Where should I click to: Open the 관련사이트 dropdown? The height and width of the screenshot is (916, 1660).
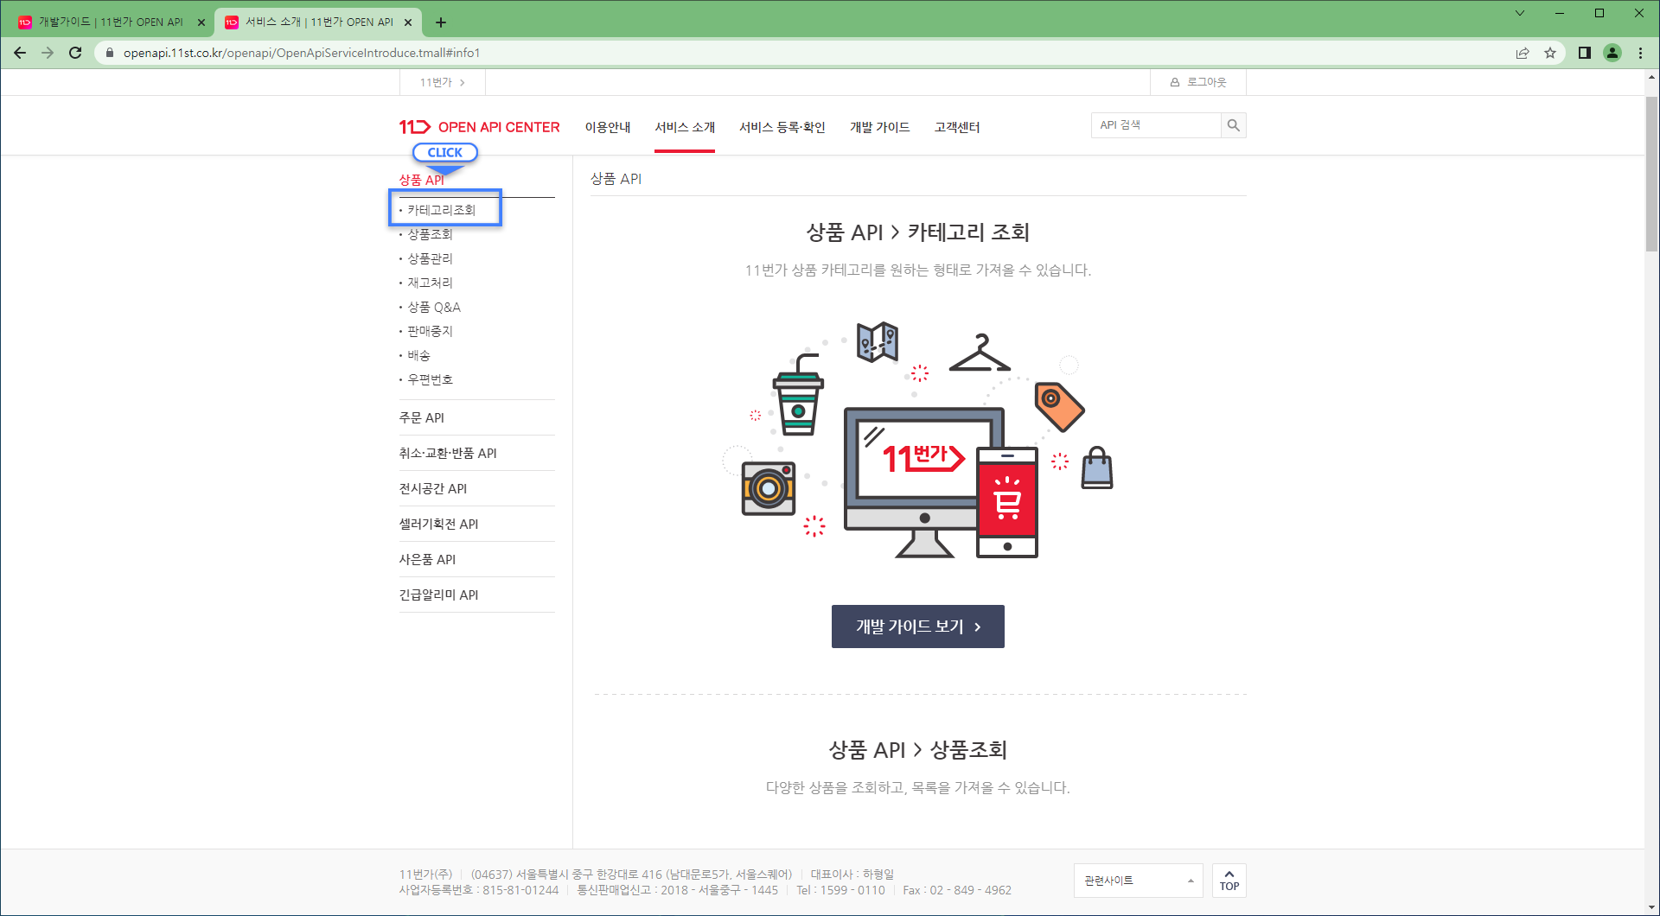click(1139, 881)
